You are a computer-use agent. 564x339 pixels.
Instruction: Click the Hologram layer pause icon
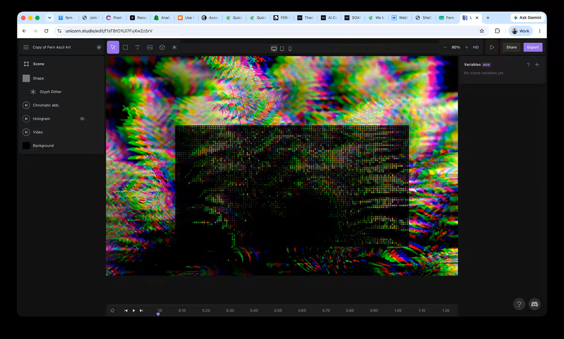26,119
